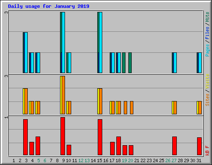Click the red KB bar for day 5
This screenshot has width=212, height=165.
click(x=38, y=146)
